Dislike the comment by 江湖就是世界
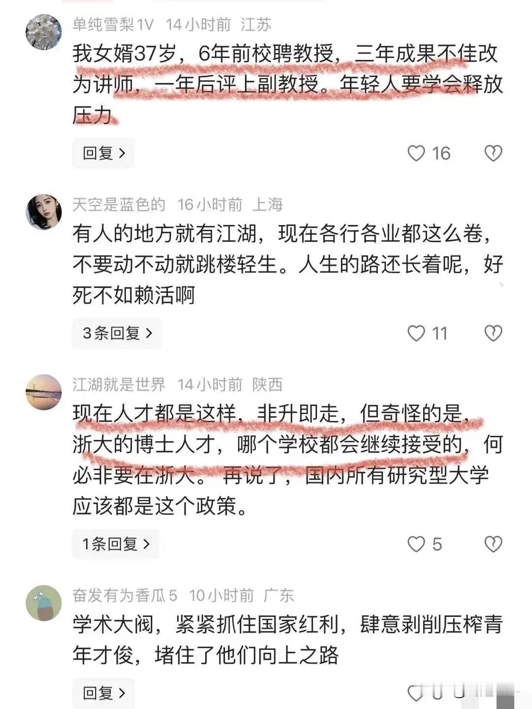Image resolution: width=532 pixels, height=709 pixels. coord(493,544)
